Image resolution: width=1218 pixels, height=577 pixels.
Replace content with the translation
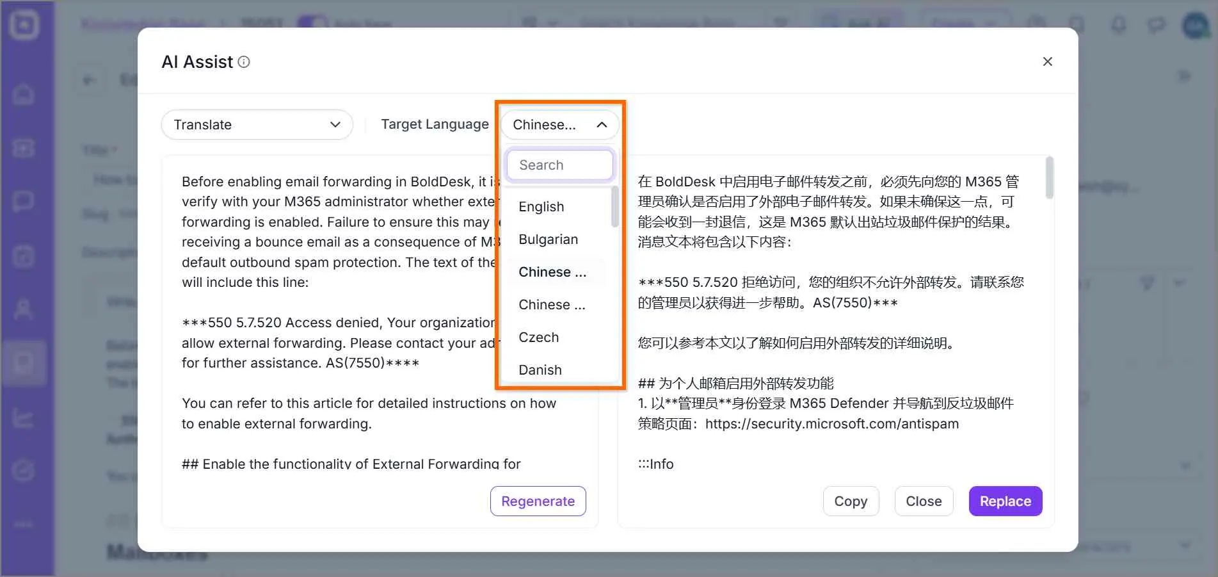[1006, 501]
